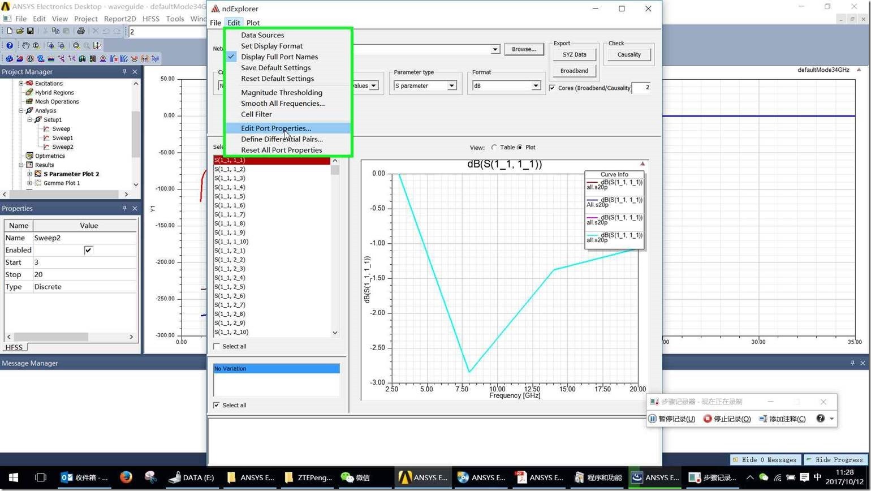Select the Pan hand tool
The width and height of the screenshot is (871, 491).
click(x=26, y=45)
